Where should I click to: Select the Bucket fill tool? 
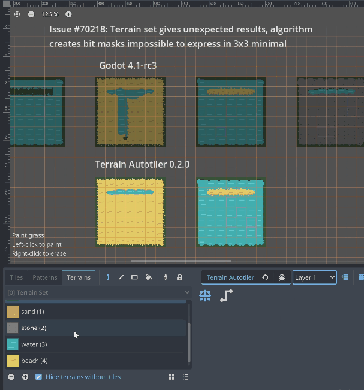pyautogui.click(x=149, y=277)
